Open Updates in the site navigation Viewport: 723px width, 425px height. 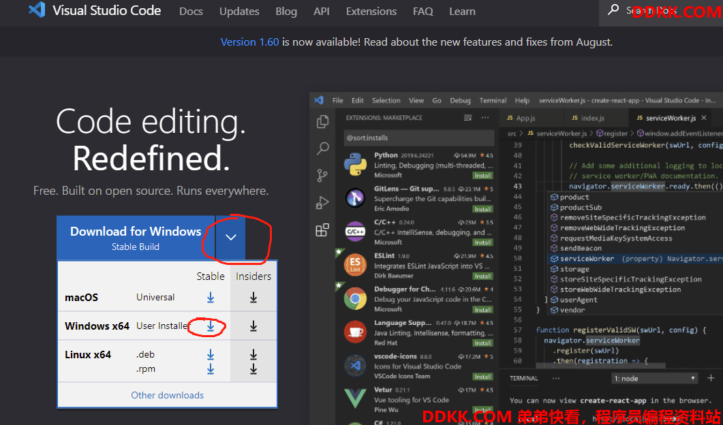tap(239, 12)
